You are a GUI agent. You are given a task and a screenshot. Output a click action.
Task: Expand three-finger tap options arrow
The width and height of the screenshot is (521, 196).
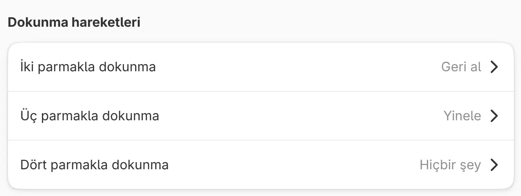click(494, 116)
